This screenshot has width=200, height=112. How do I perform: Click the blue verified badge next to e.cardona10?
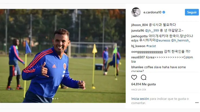point(164,12)
